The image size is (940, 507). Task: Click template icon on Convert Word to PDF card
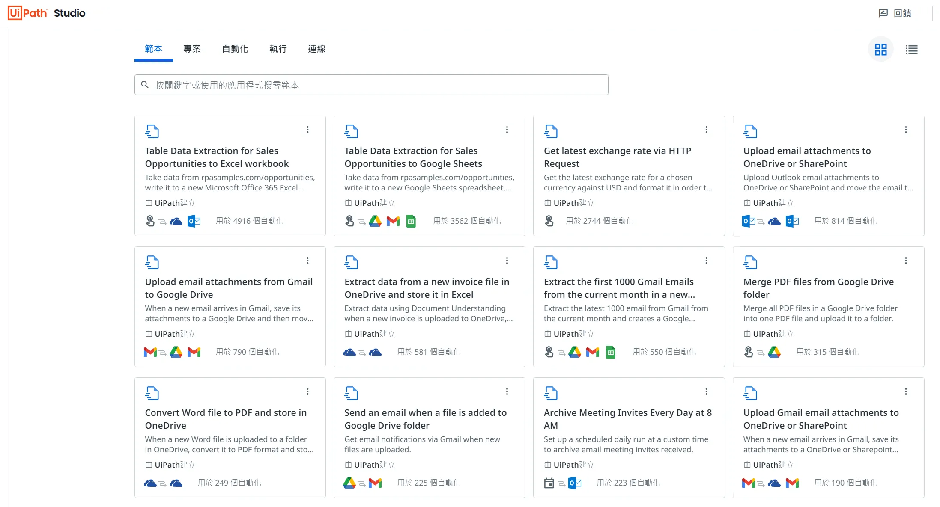click(152, 393)
